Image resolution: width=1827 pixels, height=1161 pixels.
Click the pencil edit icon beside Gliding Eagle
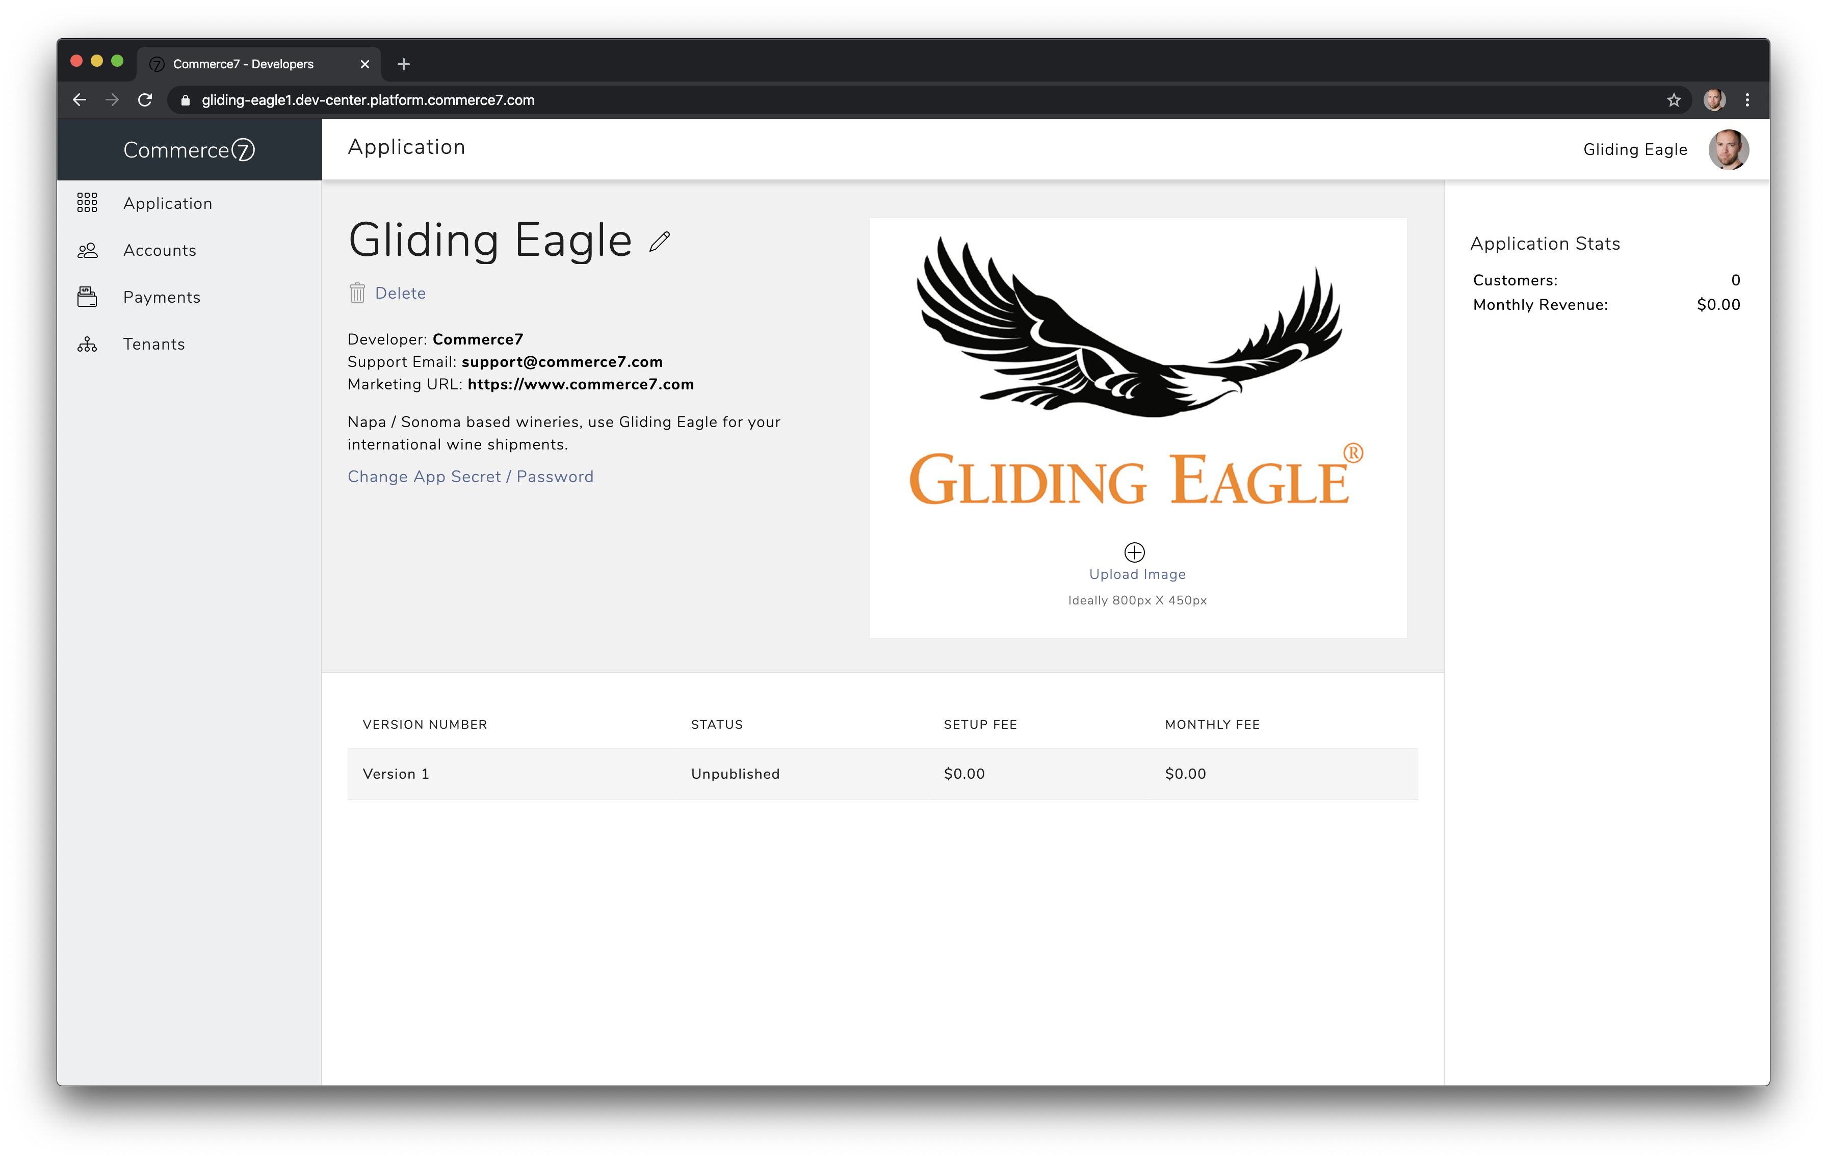[x=659, y=242]
